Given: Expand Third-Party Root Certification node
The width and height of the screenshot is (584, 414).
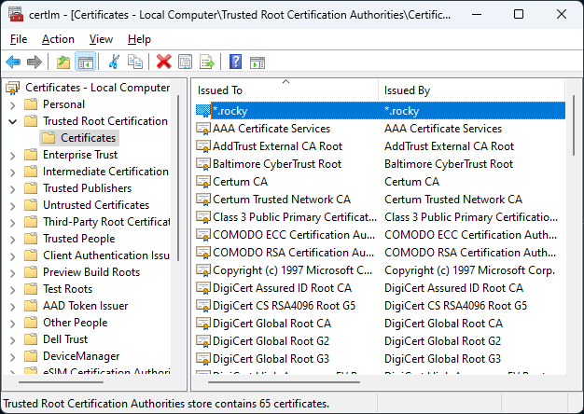Looking at the screenshot, I should coord(13,223).
